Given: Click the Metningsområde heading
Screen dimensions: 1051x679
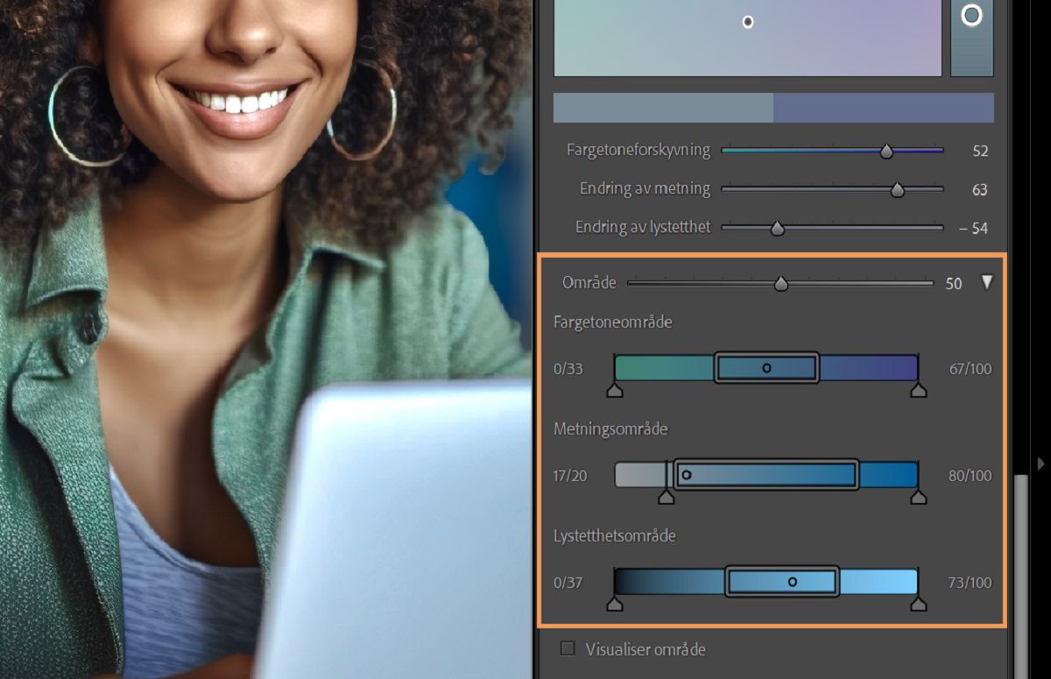Looking at the screenshot, I should point(610,429).
